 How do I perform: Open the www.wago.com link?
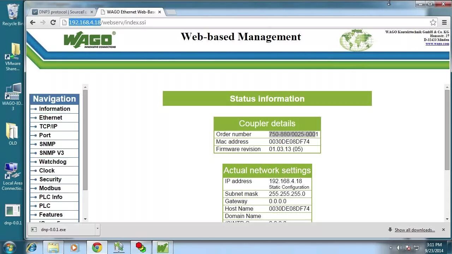pos(437,44)
